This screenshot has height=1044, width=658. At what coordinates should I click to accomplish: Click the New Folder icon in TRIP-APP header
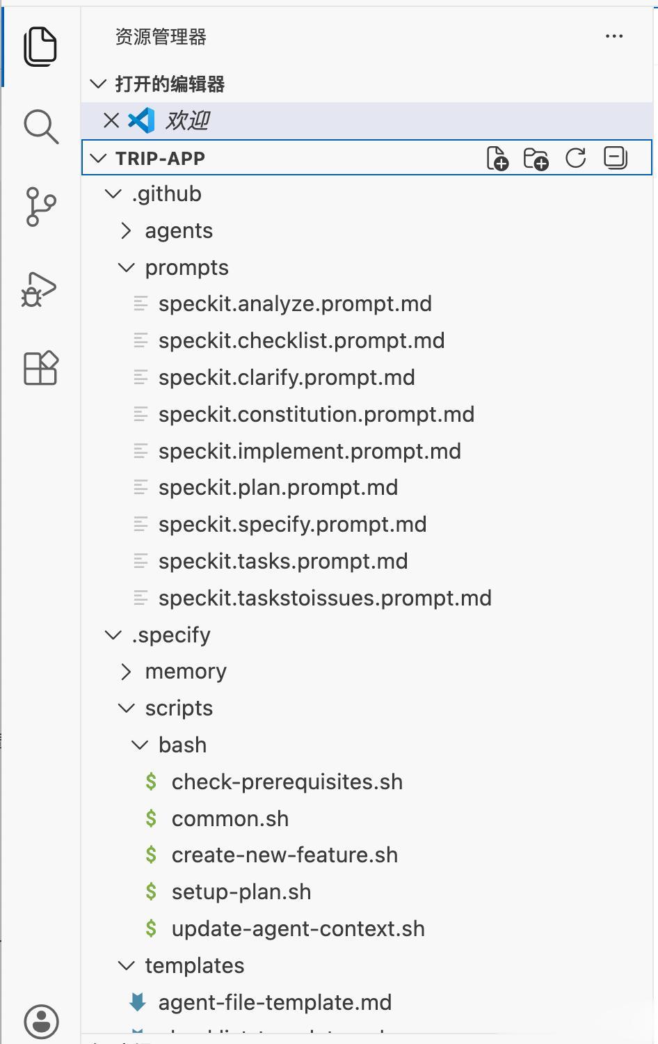pos(536,158)
